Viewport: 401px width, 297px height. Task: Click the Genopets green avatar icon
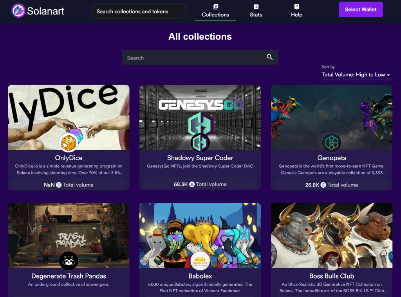332,143
